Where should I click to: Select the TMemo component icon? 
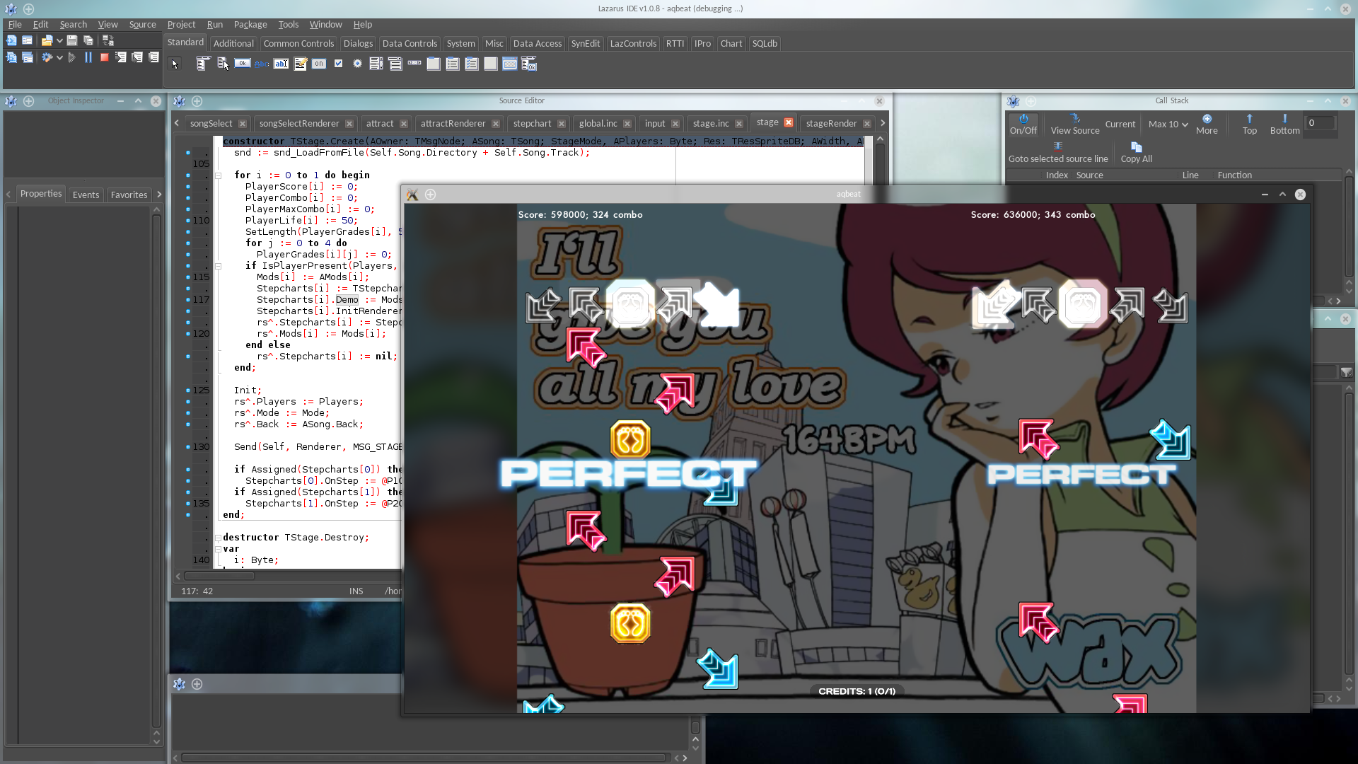tap(300, 64)
